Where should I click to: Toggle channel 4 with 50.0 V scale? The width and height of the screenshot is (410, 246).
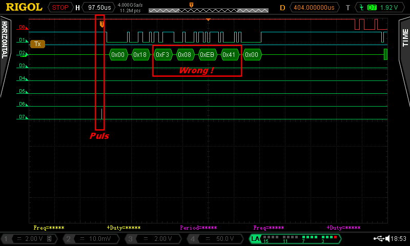point(215,239)
